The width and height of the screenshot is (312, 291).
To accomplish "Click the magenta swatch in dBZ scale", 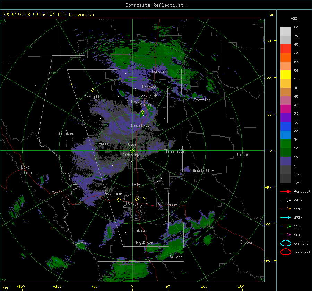I will pos(286,109).
